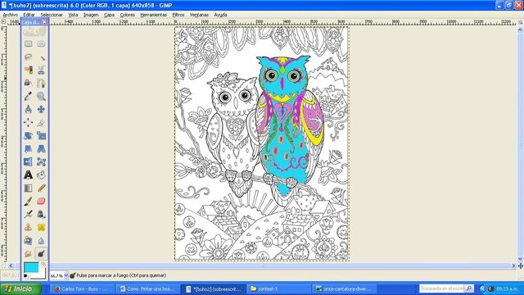This screenshot has height=295, width=524.
Task: Open the Herramientas menu
Action: pos(153,15)
